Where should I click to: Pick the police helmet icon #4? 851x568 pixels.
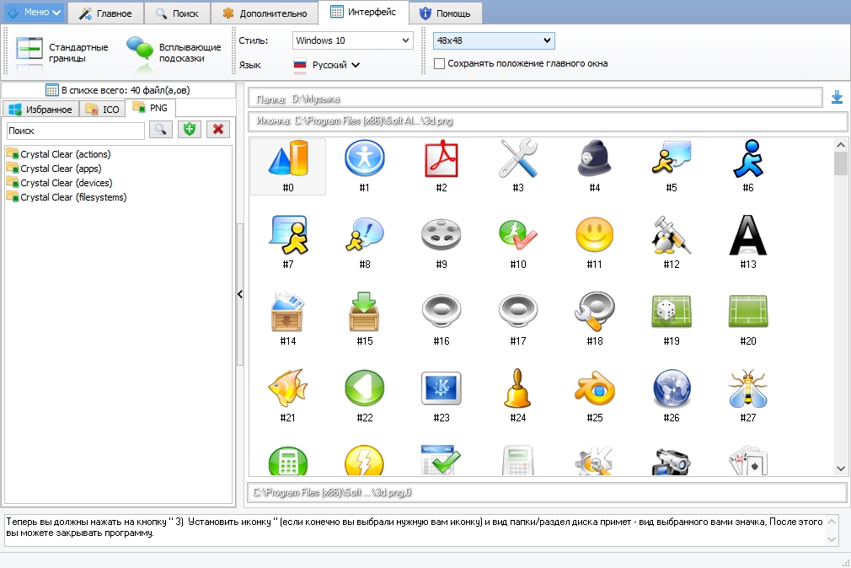(x=595, y=158)
